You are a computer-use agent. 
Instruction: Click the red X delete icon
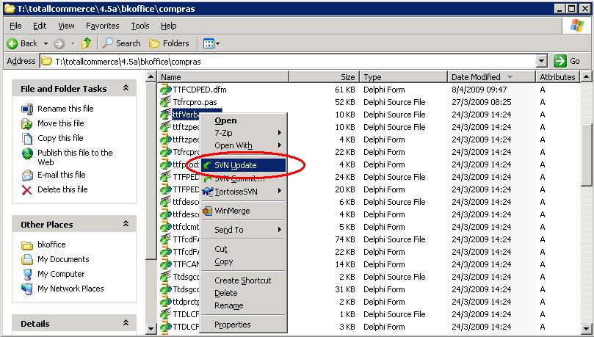click(x=27, y=189)
